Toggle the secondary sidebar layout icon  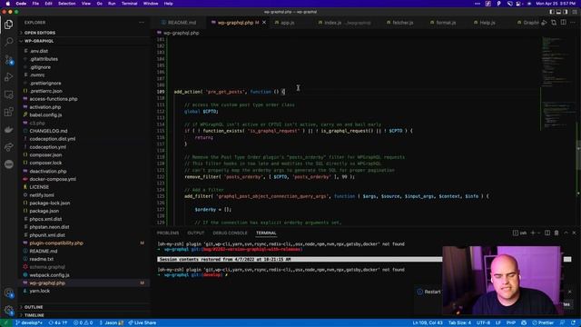pos(565,12)
